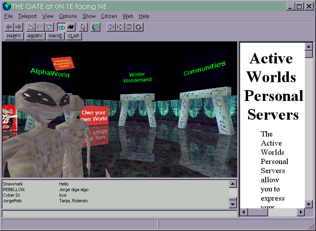Toggle mouse pointer mode in toolbar
316x231 pixels.
(x=83, y=27)
